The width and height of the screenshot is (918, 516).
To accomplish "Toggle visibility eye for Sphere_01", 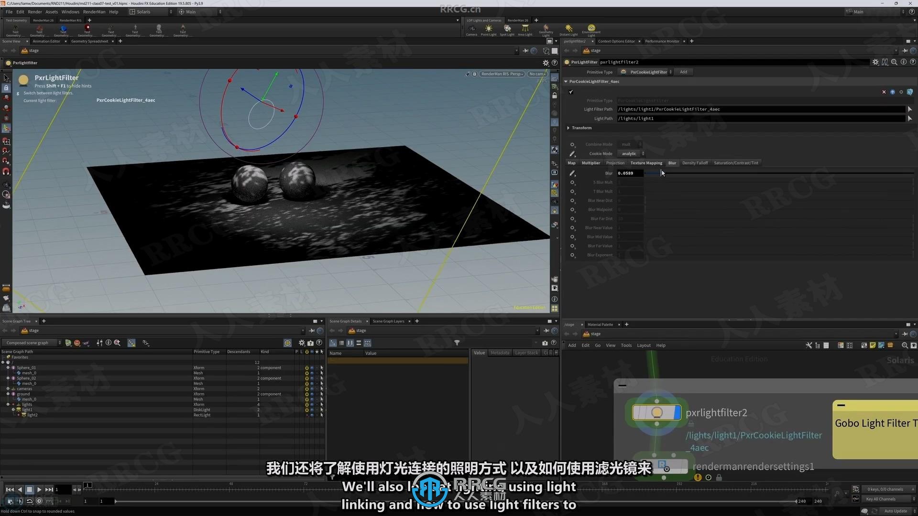I will (312, 368).
